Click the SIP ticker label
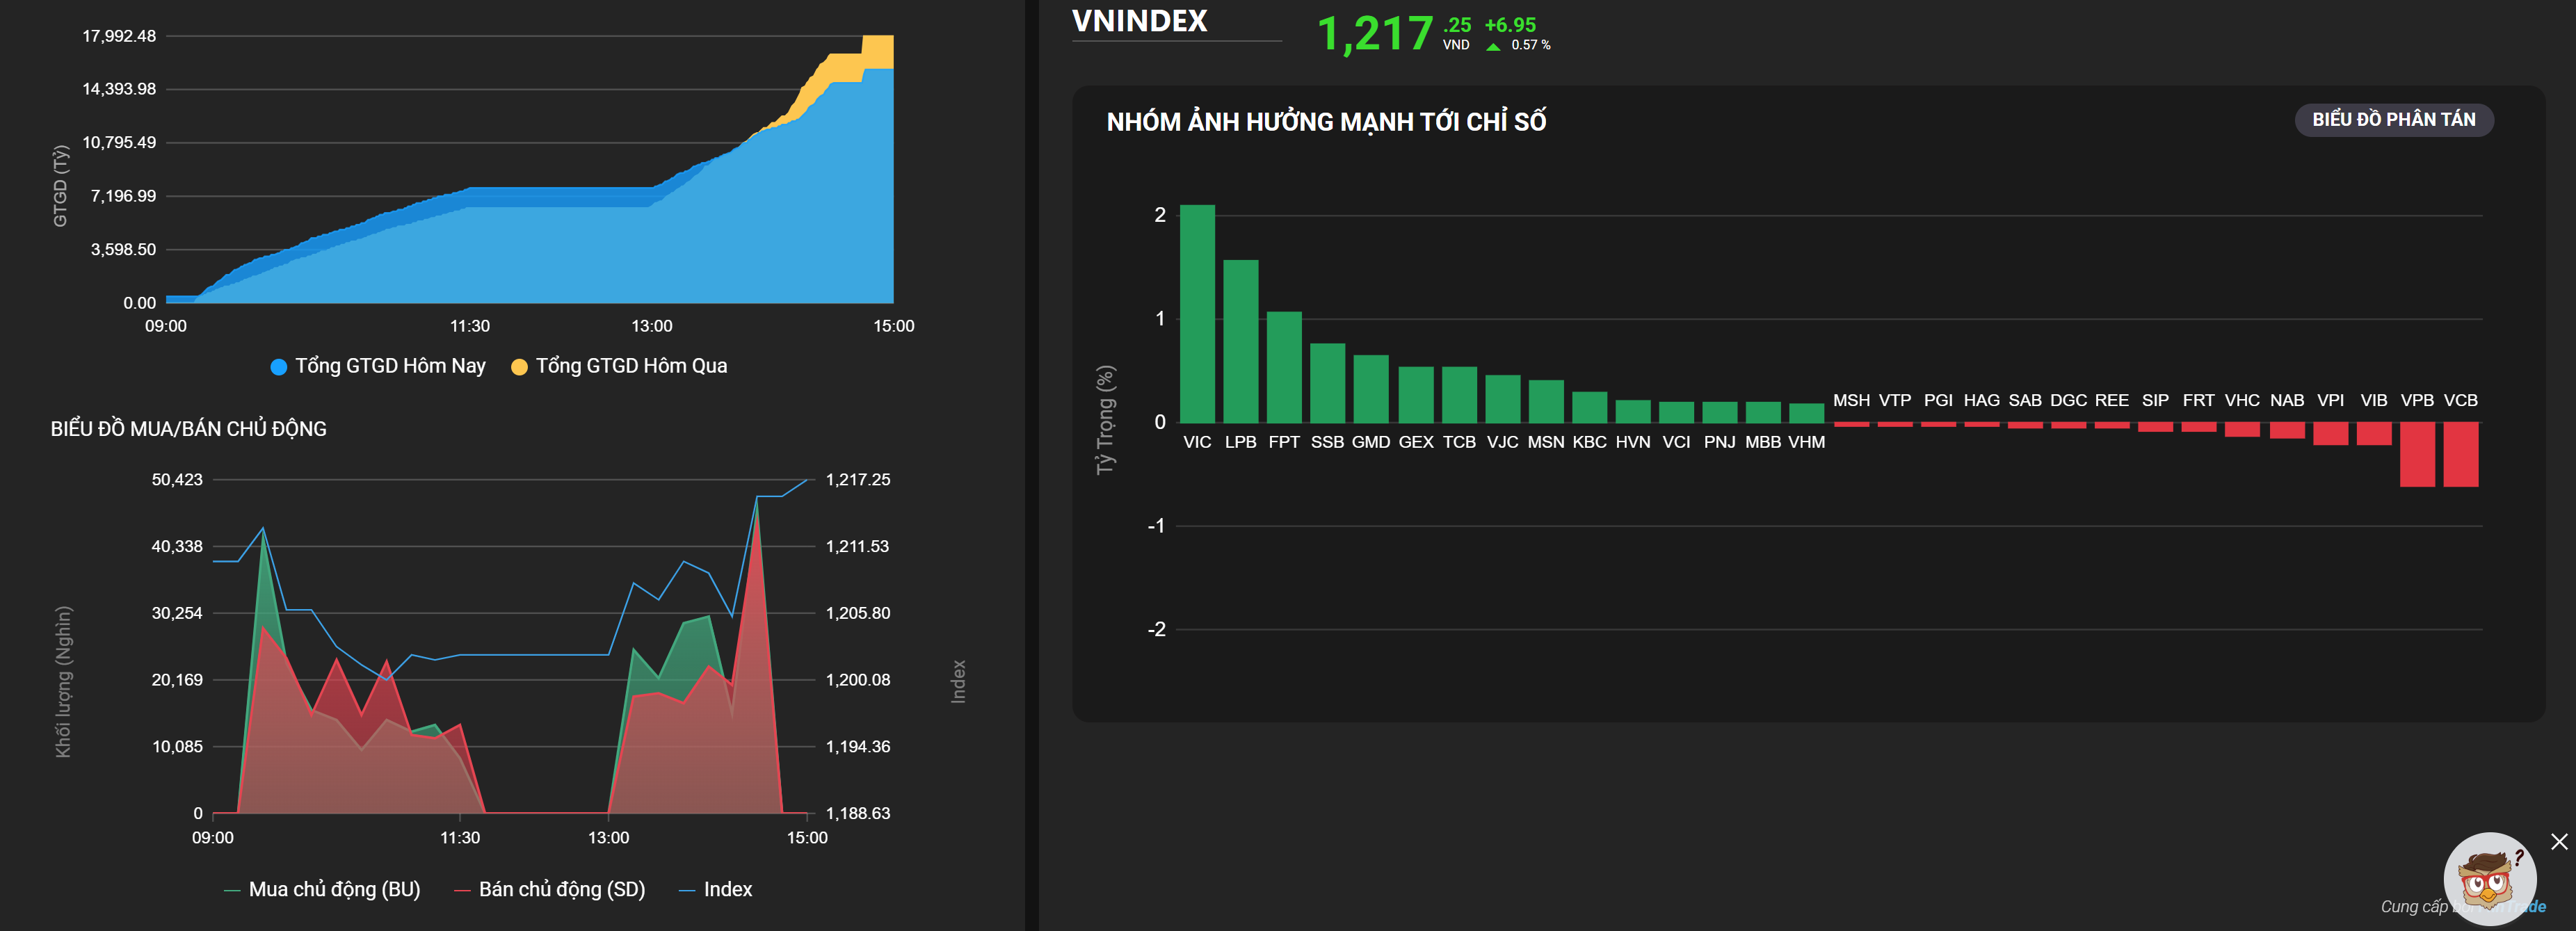2576x931 pixels. [x=2155, y=400]
